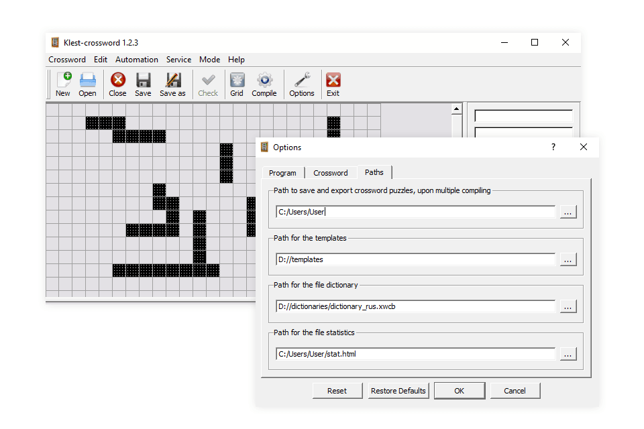Open the Service menu
This screenshot has height=429, width=644.
tap(178, 60)
